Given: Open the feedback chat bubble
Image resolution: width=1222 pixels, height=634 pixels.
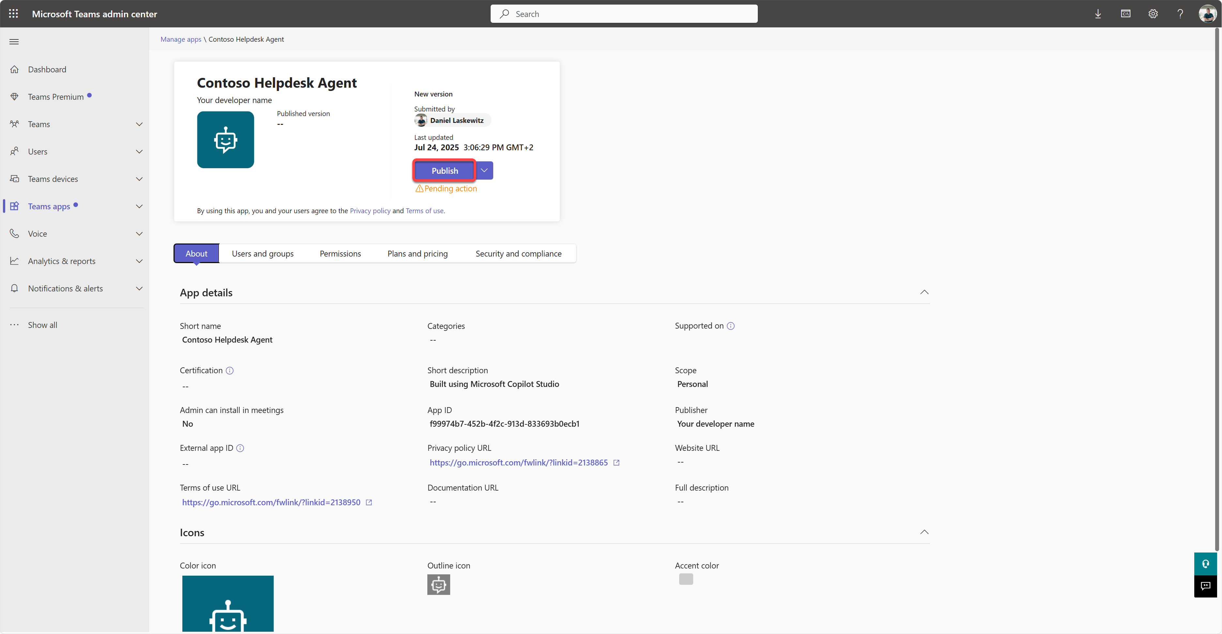Looking at the screenshot, I should [x=1206, y=586].
